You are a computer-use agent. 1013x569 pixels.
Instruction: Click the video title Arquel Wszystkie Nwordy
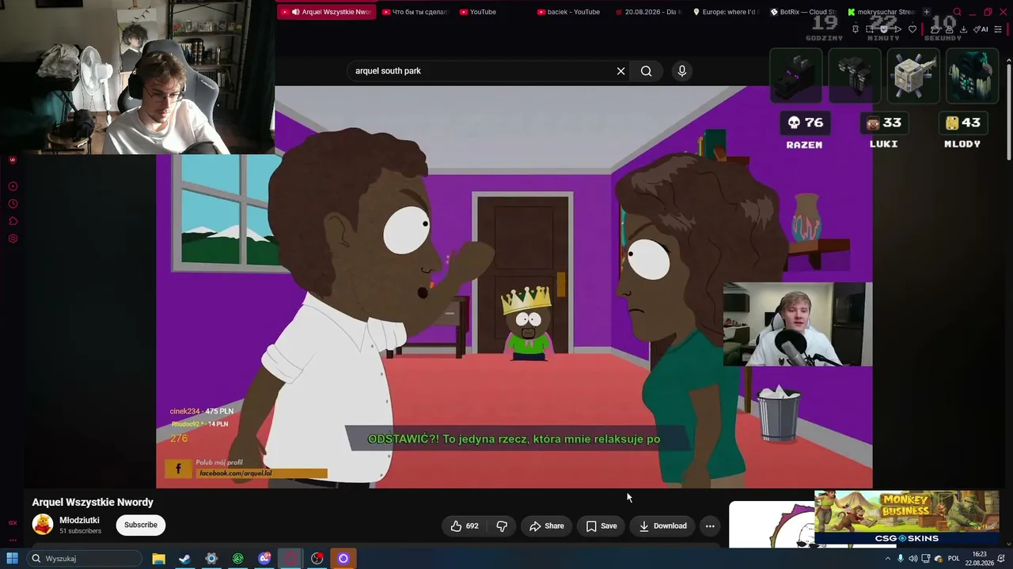click(93, 503)
